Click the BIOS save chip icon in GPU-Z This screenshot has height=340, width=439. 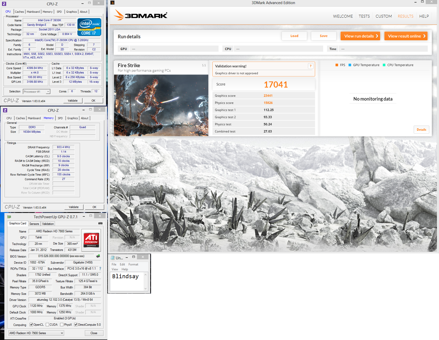(98, 256)
